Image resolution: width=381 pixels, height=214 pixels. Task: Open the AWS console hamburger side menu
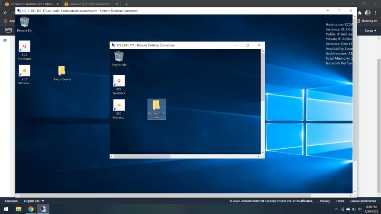[5, 41]
